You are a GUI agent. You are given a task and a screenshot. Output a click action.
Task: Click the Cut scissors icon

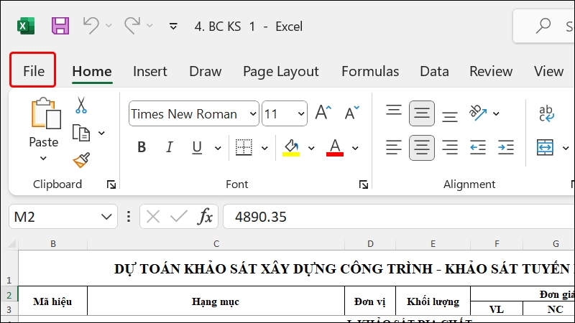tap(81, 105)
